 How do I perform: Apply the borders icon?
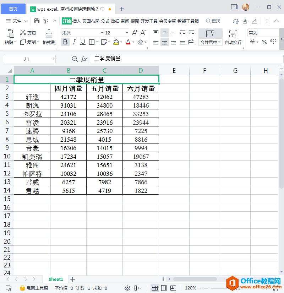pyautogui.click(x=92, y=42)
